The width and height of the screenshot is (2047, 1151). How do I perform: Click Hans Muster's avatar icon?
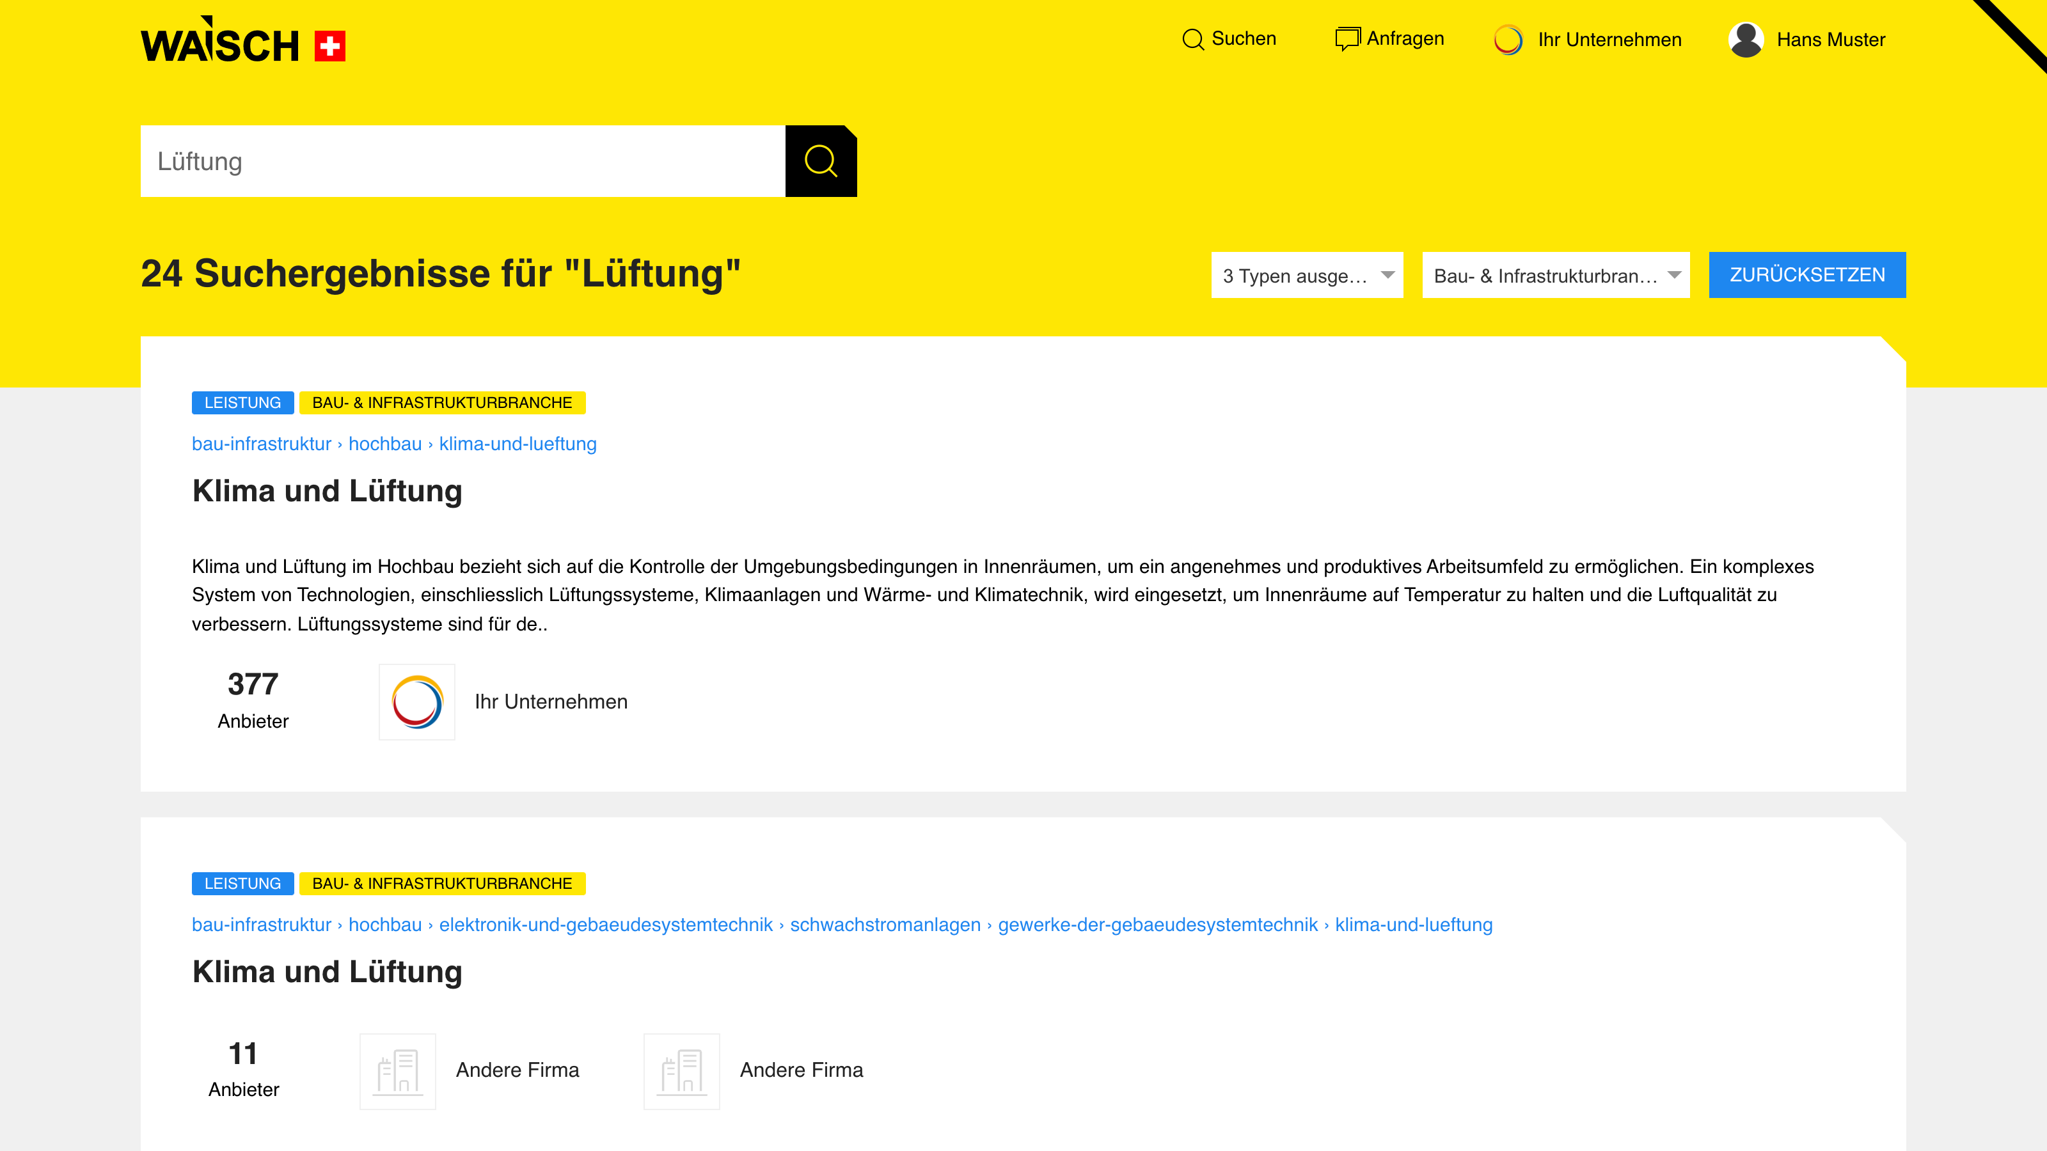point(1746,40)
